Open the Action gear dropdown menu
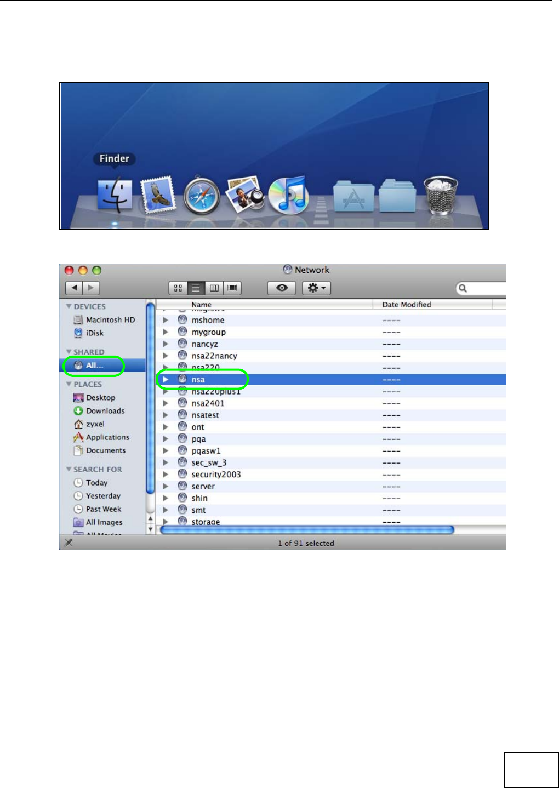Image resolution: width=559 pixels, height=788 pixels. [317, 288]
